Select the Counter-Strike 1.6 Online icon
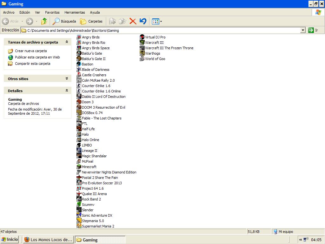The width and height of the screenshot is (325, 244). tap(79, 91)
